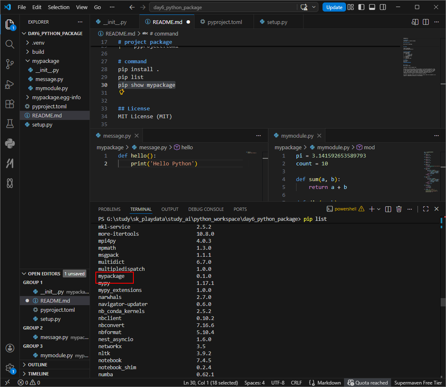Open the Run and Debug view

click(x=9, y=84)
